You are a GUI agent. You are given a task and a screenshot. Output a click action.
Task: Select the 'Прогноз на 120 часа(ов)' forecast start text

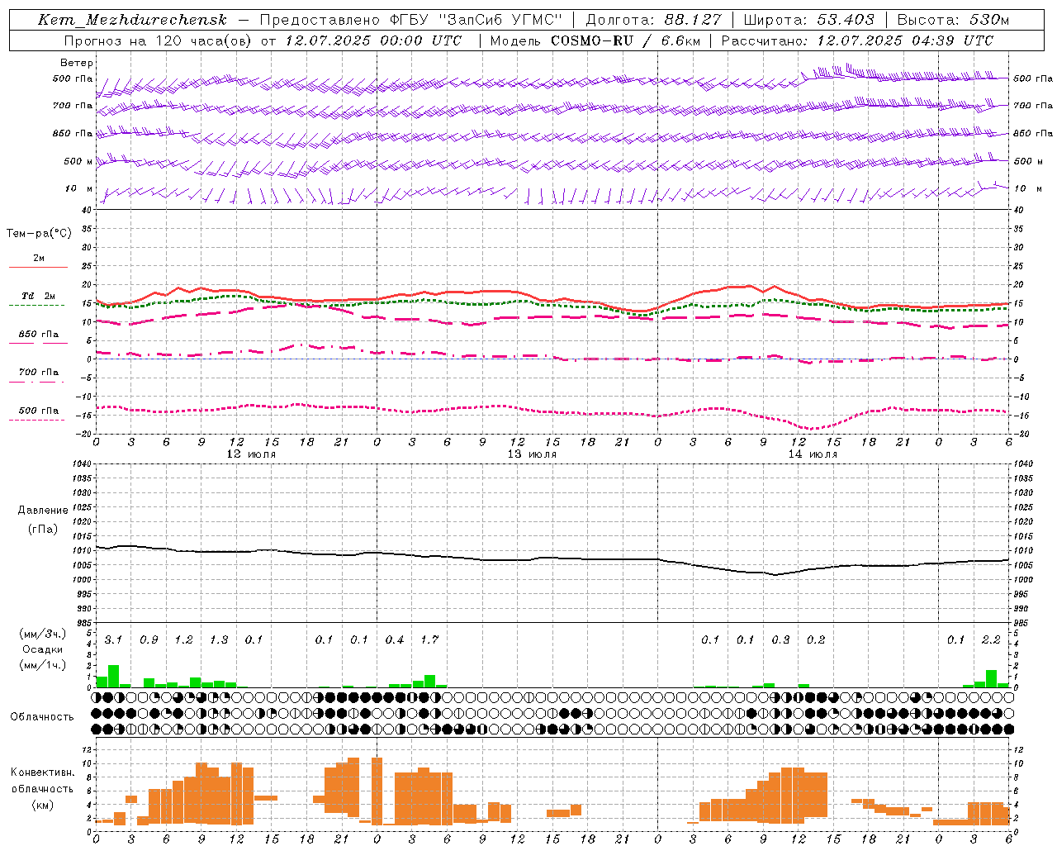pyautogui.click(x=158, y=40)
